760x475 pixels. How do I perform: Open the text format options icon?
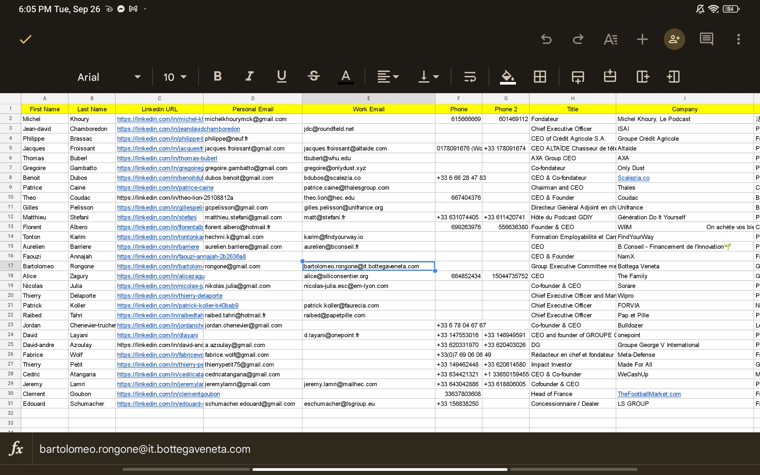coord(610,39)
